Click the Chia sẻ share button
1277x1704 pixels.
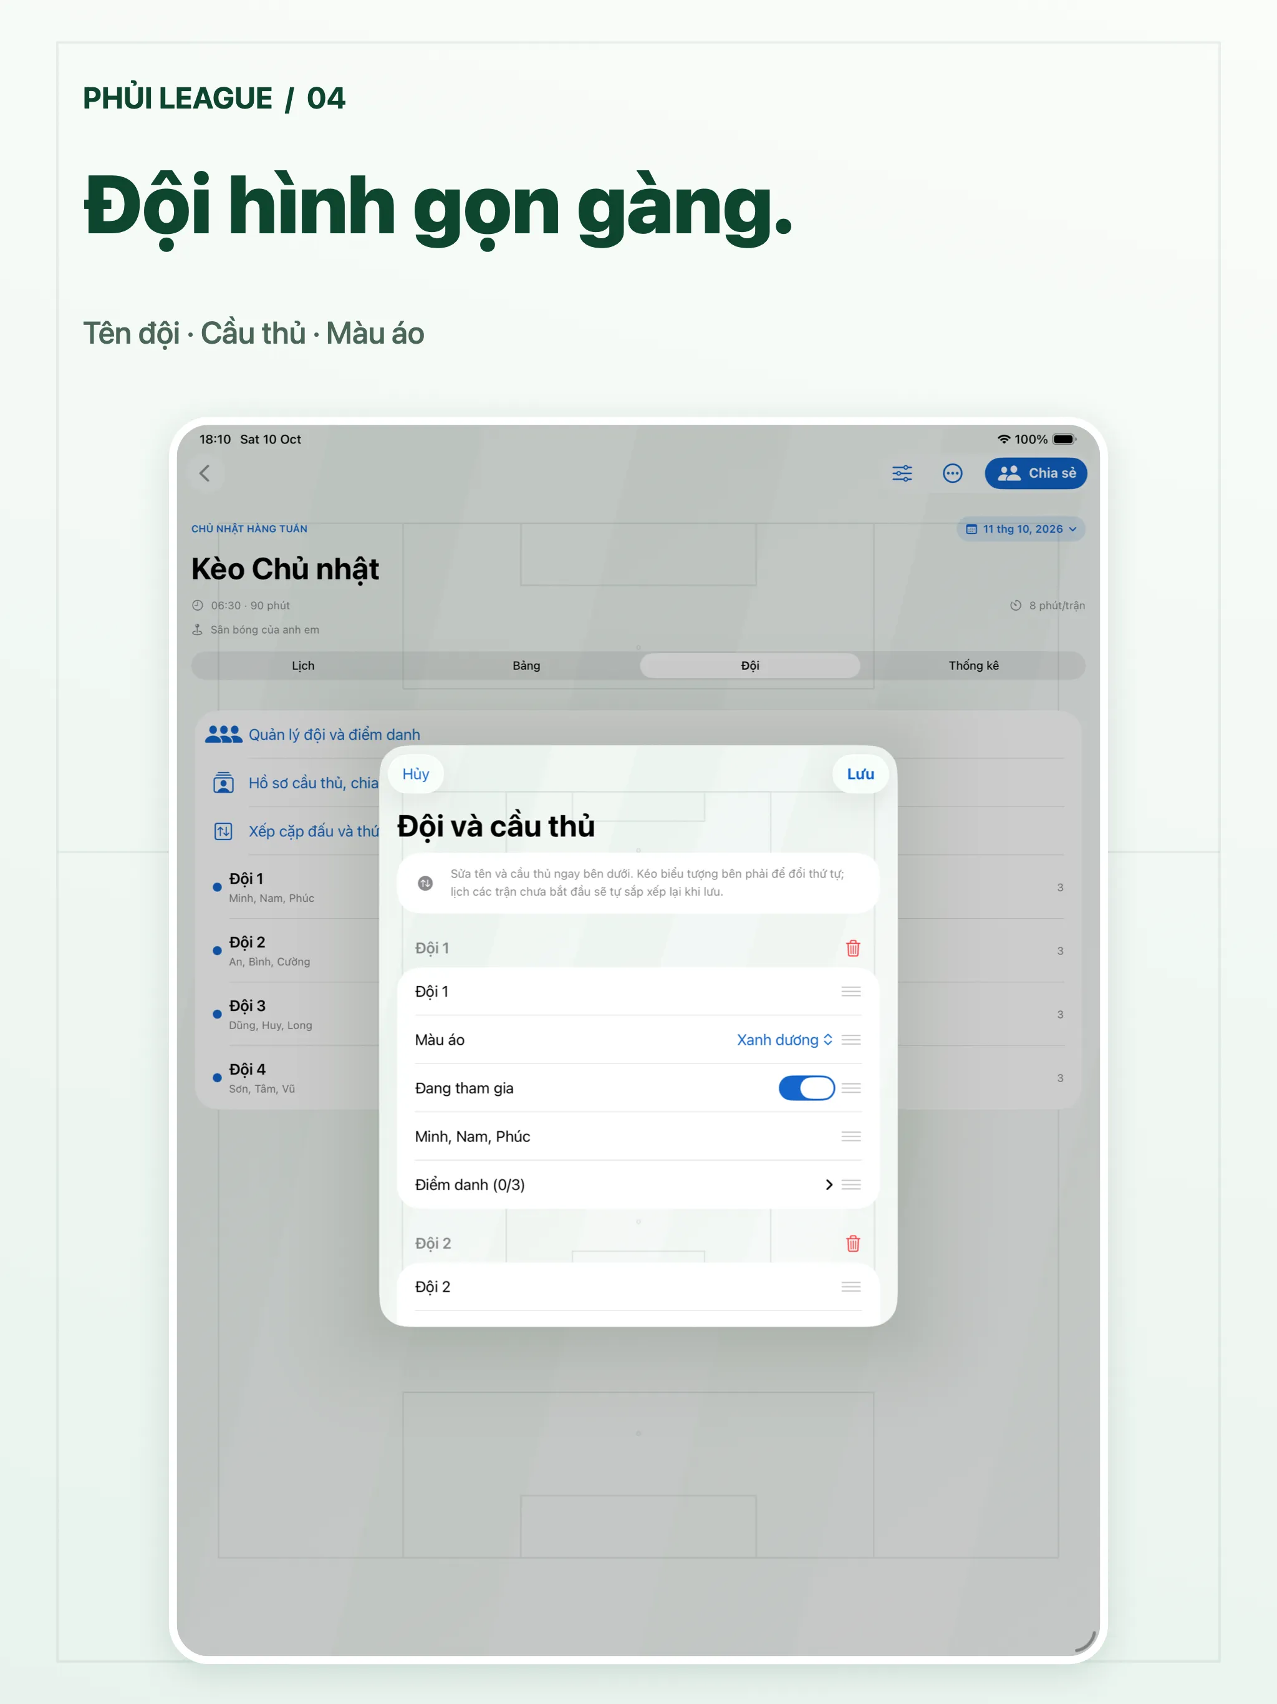click(x=1036, y=473)
